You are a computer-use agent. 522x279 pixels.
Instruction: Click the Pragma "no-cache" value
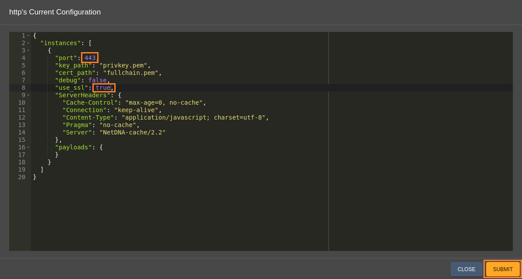click(118, 125)
